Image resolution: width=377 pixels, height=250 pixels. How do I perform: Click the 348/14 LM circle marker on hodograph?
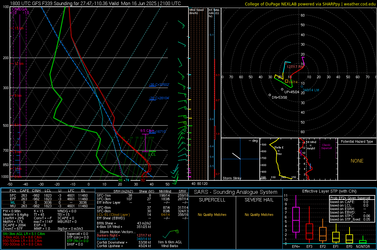click(302, 87)
